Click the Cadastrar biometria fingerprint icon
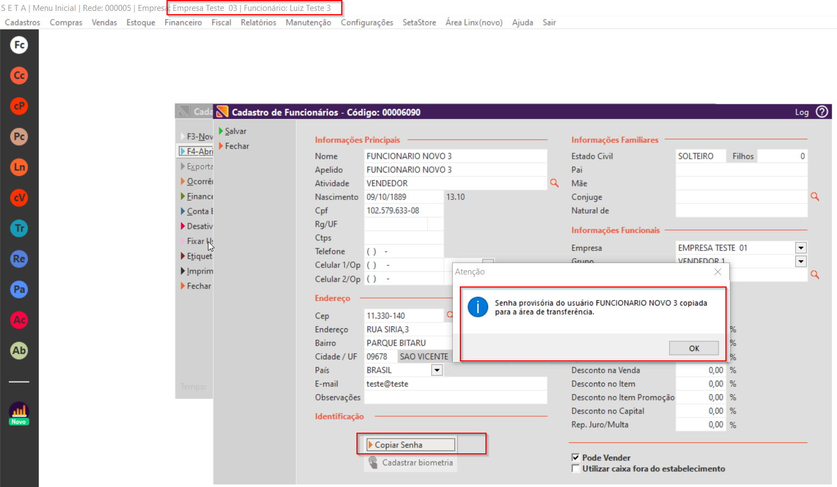 (x=373, y=463)
